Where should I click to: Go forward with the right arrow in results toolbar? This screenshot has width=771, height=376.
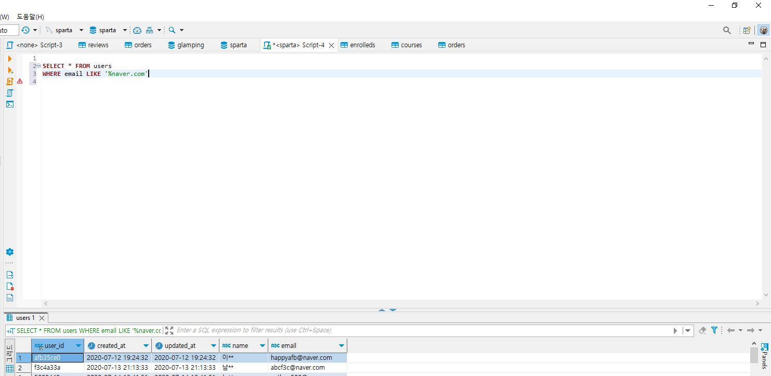(x=751, y=330)
